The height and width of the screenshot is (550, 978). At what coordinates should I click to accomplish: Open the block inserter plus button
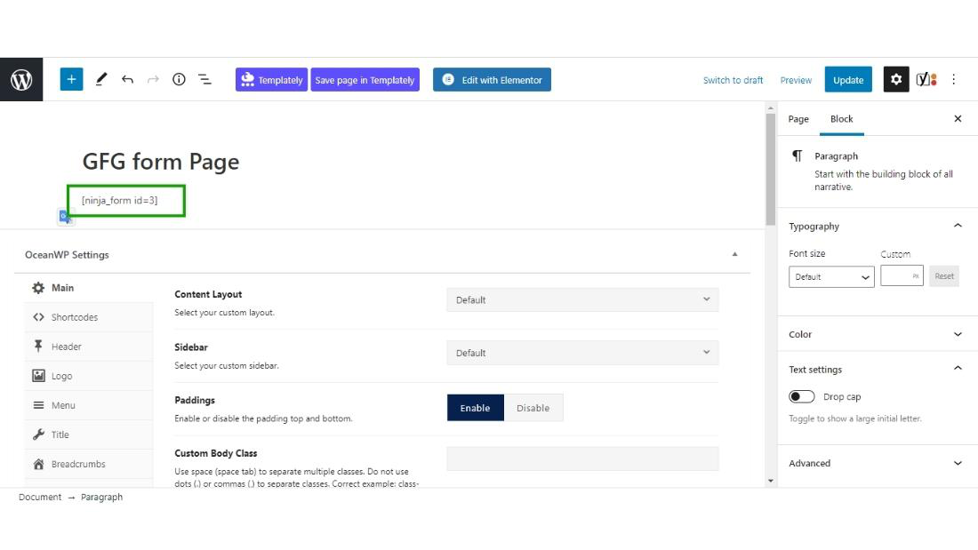(71, 79)
